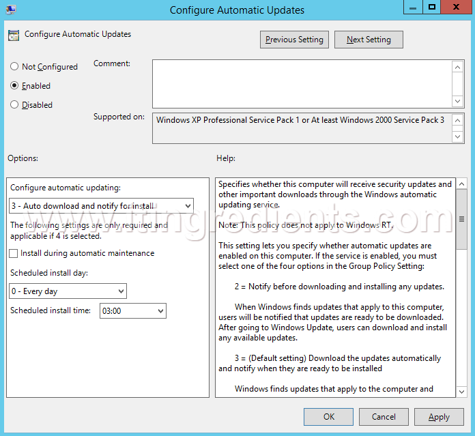Click comment box scroll up arrow
The width and height of the screenshot is (475, 436).
tap(458, 67)
